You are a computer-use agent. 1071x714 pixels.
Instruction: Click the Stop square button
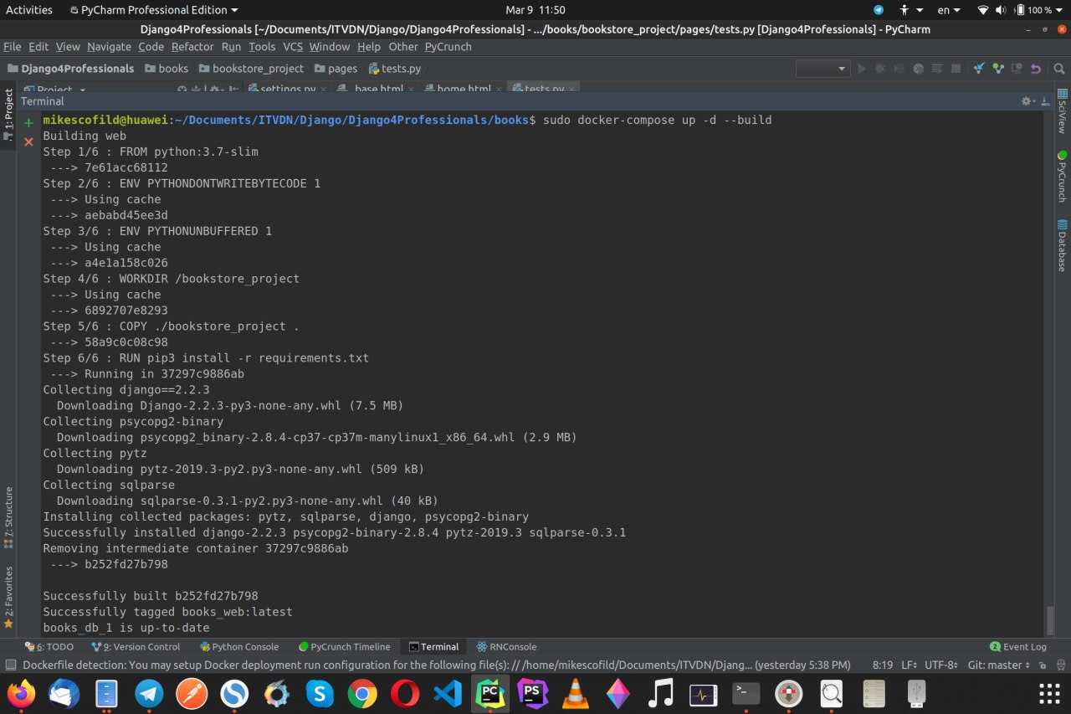(956, 69)
